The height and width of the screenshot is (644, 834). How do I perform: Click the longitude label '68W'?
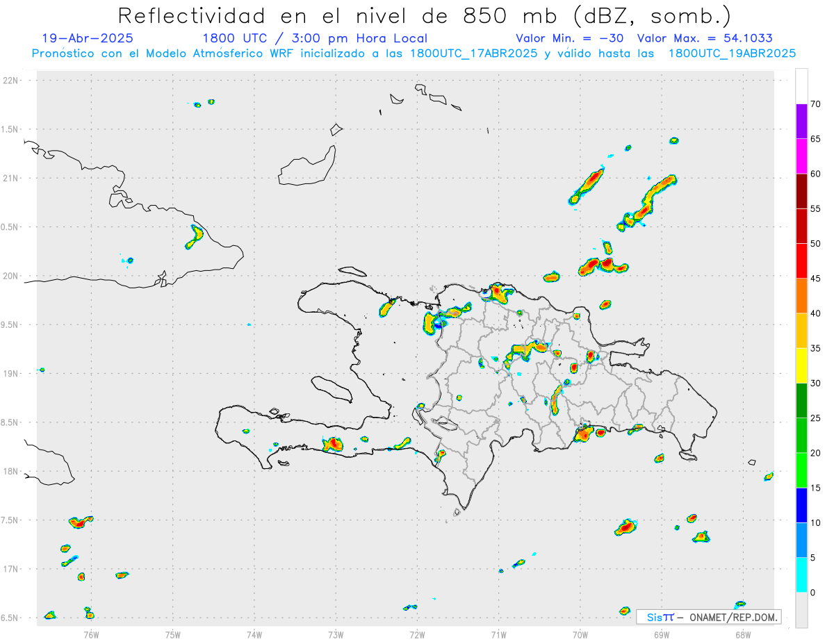coord(743,634)
